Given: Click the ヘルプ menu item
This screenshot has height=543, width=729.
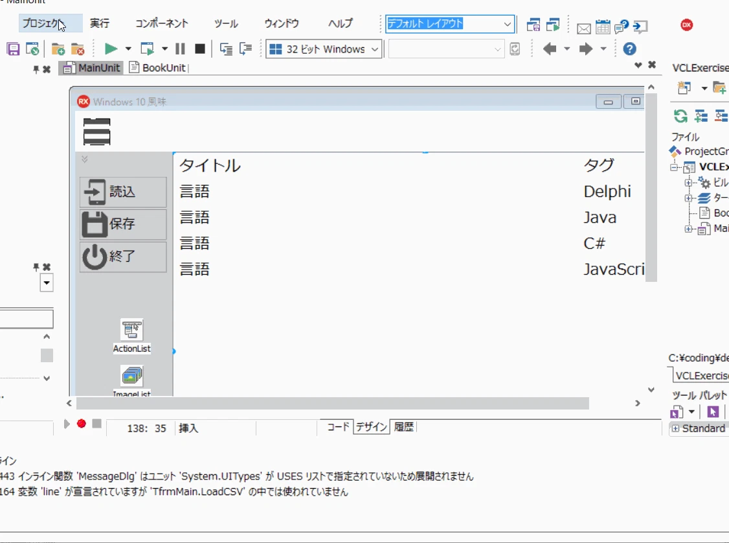Looking at the screenshot, I should (x=341, y=23).
